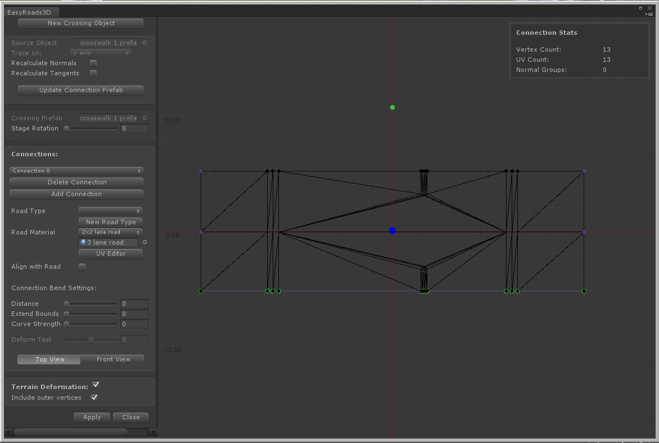Viewport: 659px width, 443px height.
Task: Open the window options menu icon
Action: (650, 14)
